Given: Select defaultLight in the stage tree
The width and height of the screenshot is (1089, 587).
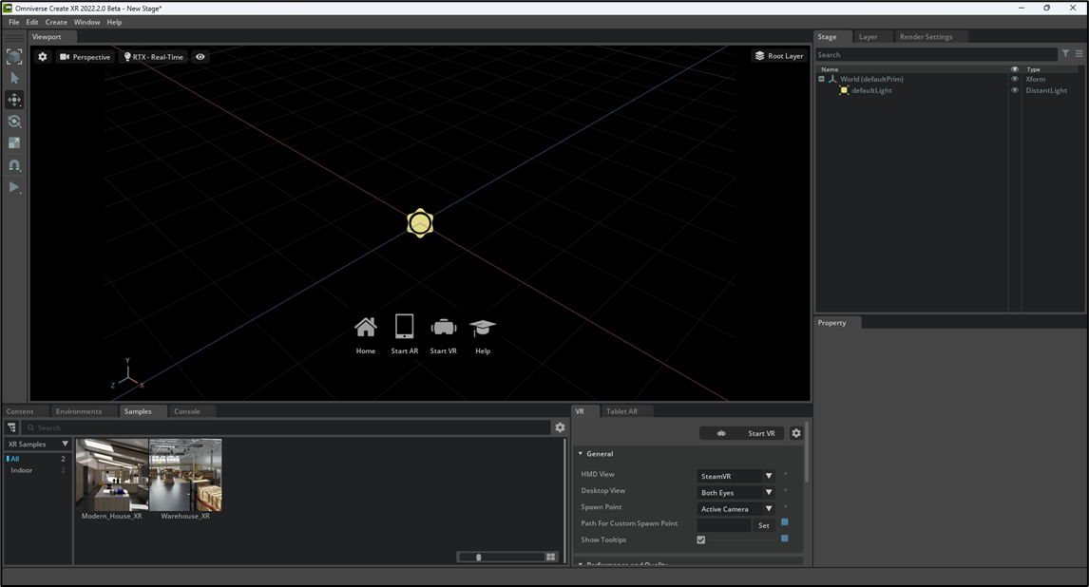Looking at the screenshot, I should (871, 90).
